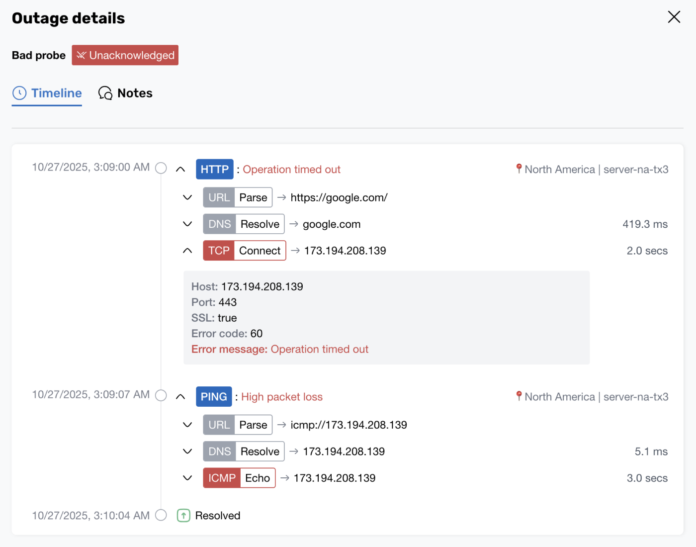The image size is (696, 547).
Task: Click the timeline marker at 3:09:07 AM
Action: click(x=161, y=395)
